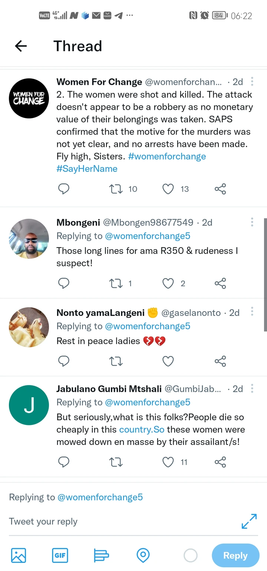
Task: Open the #womenforchange hashtag
Action: [167, 156]
